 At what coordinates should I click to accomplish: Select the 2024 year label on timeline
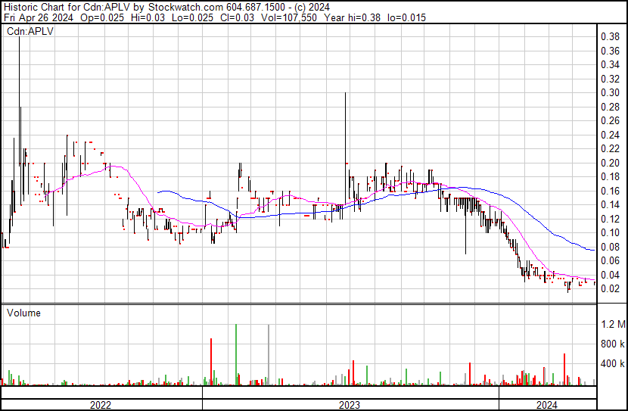coord(547,405)
